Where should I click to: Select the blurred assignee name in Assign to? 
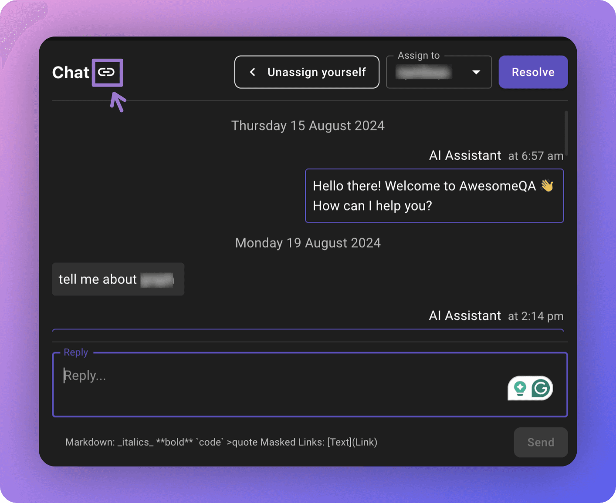tap(423, 72)
